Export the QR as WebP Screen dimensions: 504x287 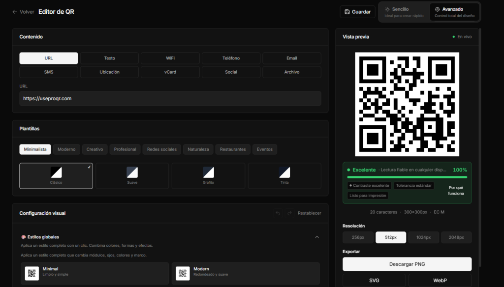pos(440,280)
